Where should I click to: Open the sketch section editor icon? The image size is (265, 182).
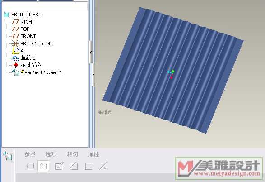[59, 166]
